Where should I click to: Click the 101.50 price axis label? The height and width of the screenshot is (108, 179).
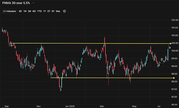click(x=175, y=28)
